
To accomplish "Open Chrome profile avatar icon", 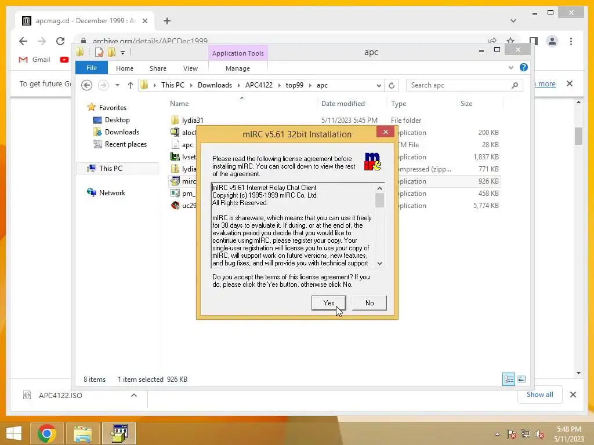I will [552, 41].
